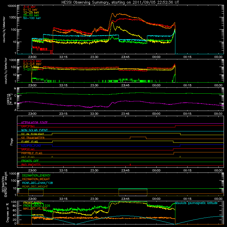Select the 50-100 keV legend label
227x227 pixels.
(32, 18)
